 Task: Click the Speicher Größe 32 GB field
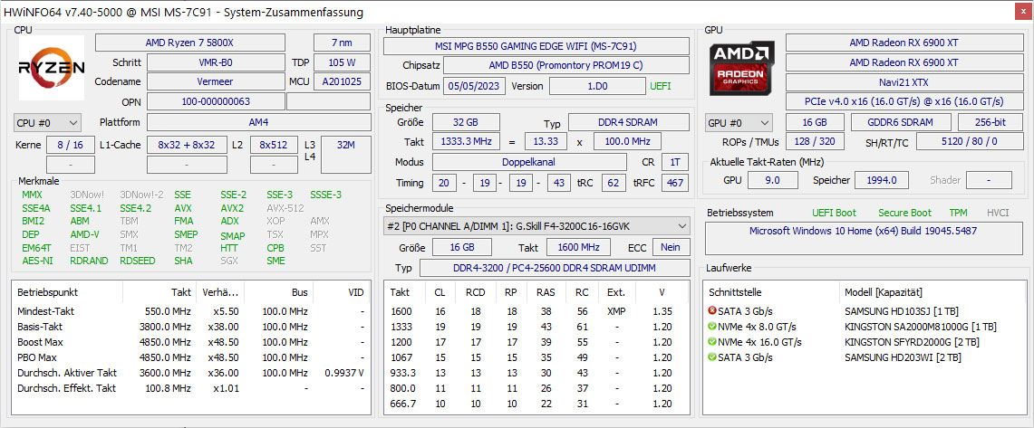click(x=466, y=122)
